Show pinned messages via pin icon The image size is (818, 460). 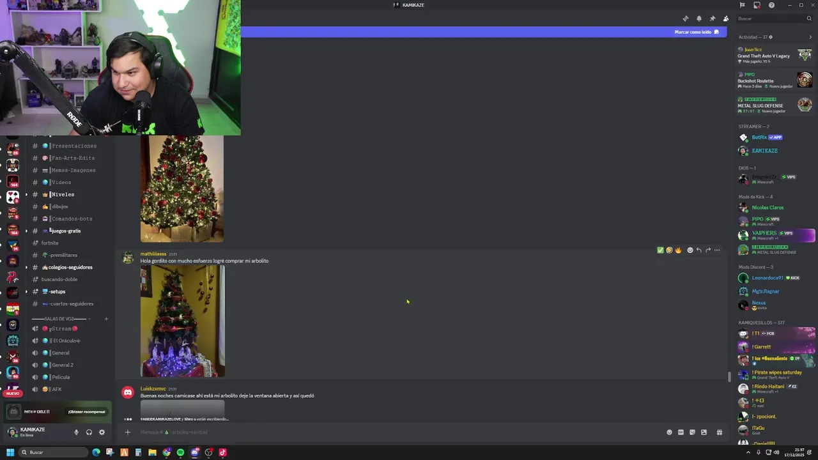tap(712, 19)
